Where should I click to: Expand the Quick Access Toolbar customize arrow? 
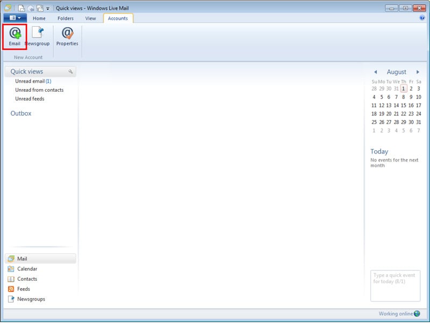click(48, 9)
